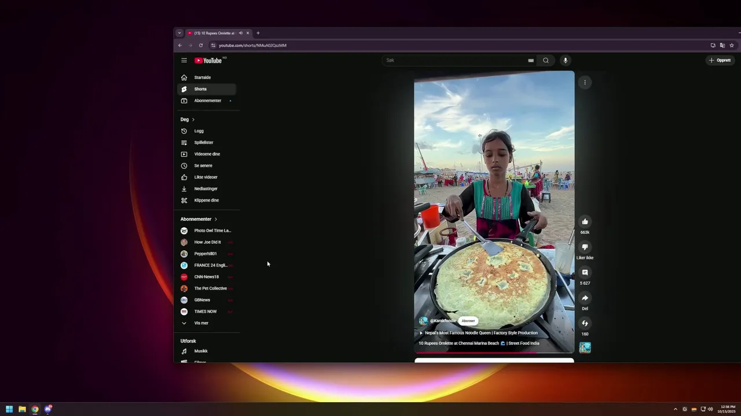Bookmark this page with star icon

[x=732, y=45]
